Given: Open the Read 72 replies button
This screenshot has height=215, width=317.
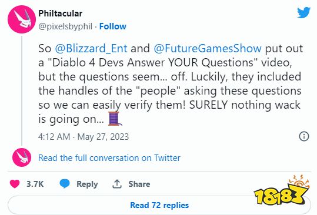Looking at the screenshot, I should [x=159, y=205].
